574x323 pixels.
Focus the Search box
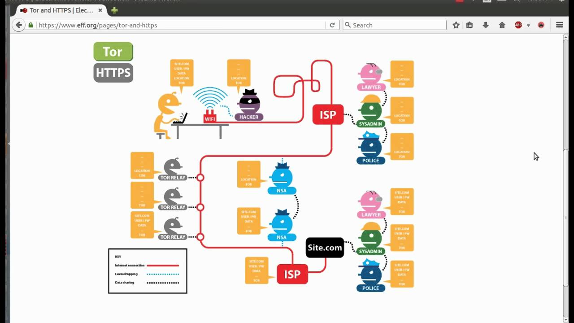click(x=395, y=25)
